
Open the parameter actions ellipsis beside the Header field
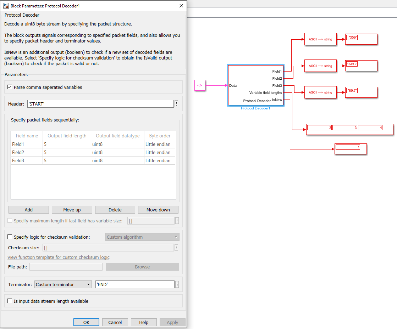176,103
